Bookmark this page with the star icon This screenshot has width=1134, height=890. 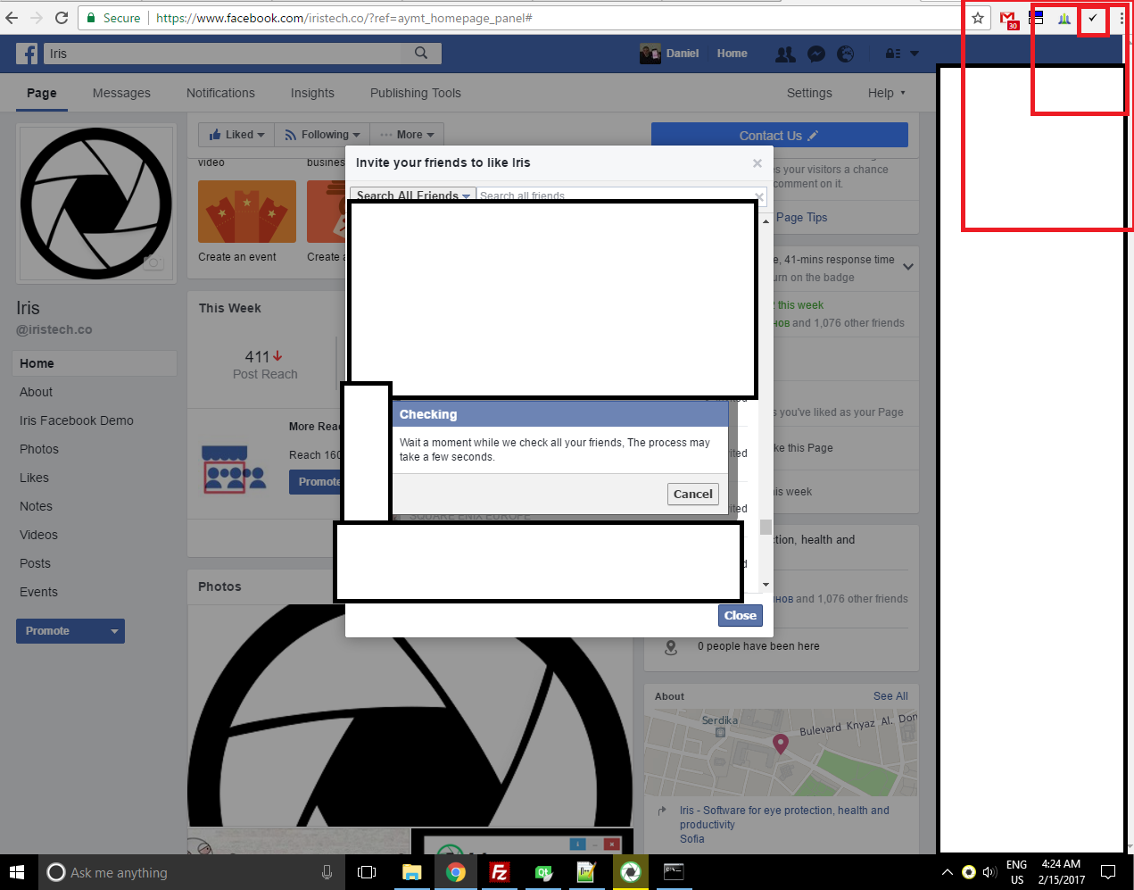pos(978,18)
